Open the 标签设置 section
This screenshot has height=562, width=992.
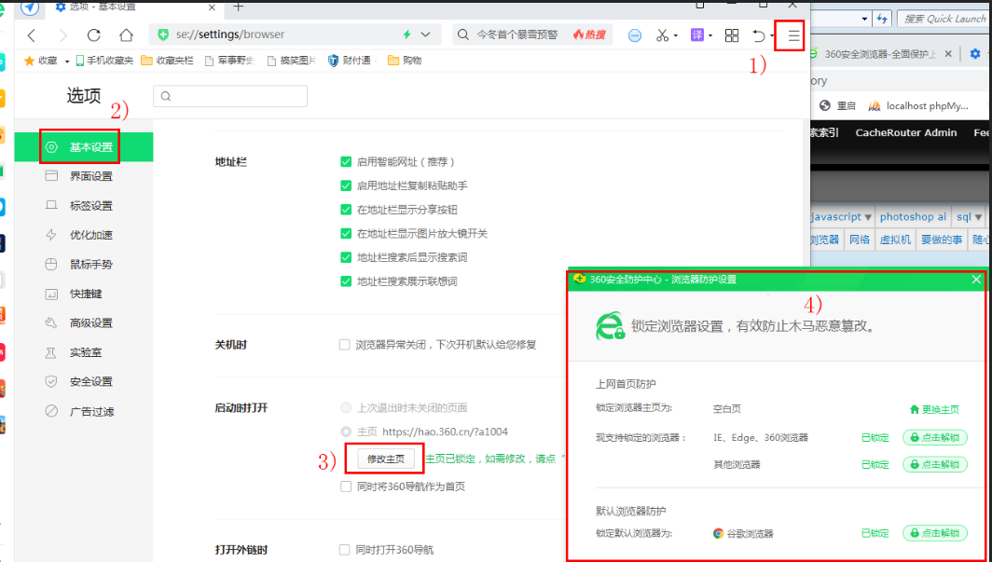84,206
